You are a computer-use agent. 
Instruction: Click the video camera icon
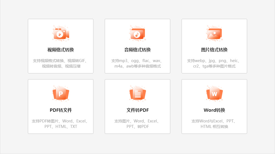pos(61,33)
